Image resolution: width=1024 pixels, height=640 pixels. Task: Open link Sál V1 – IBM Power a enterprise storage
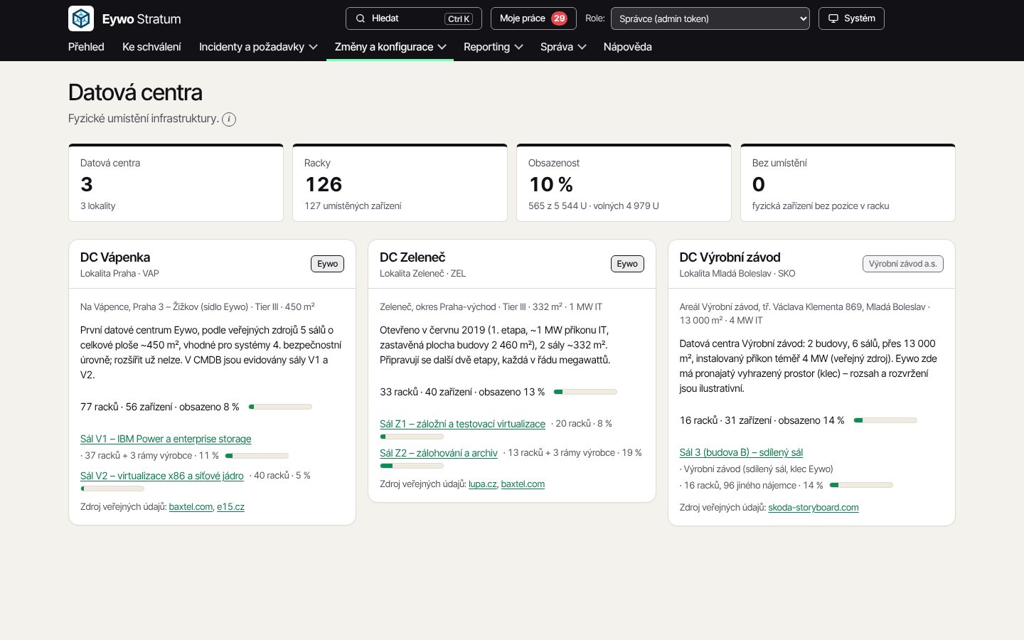tap(166, 439)
